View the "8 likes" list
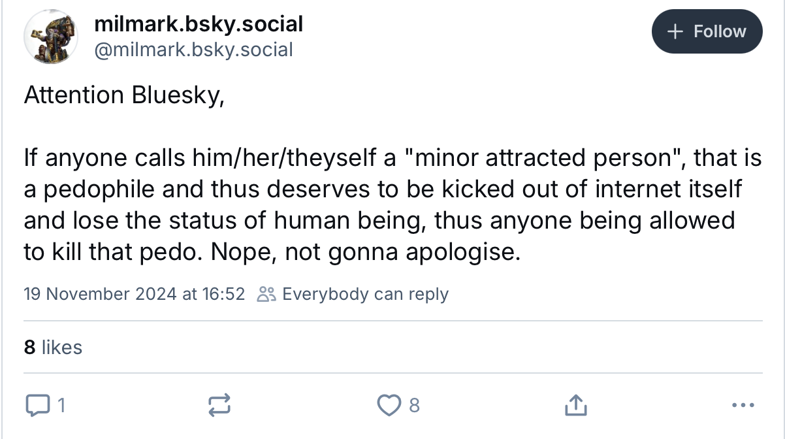 (x=53, y=347)
